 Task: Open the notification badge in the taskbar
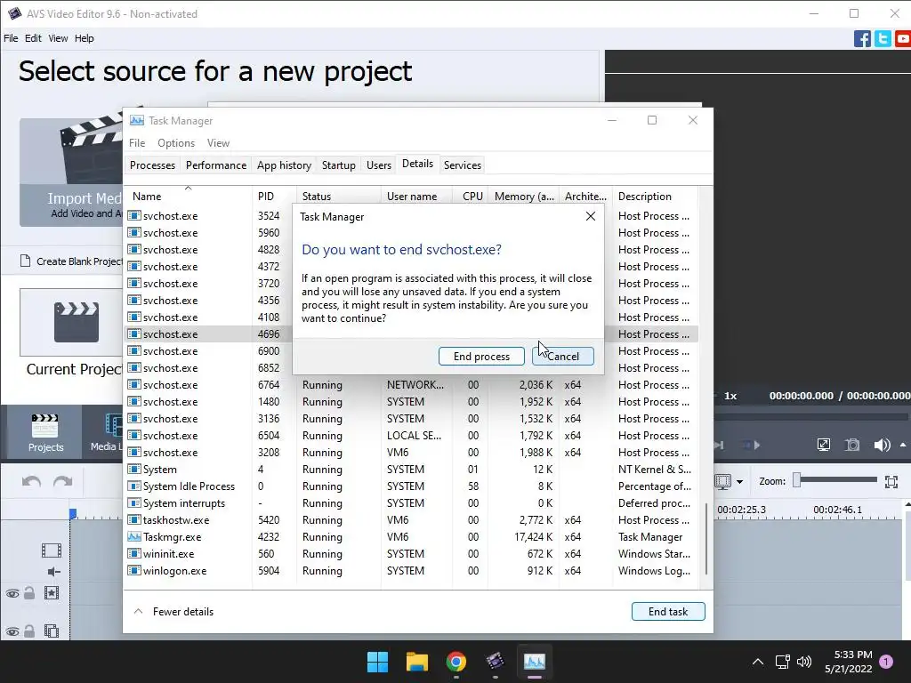click(x=886, y=662)
